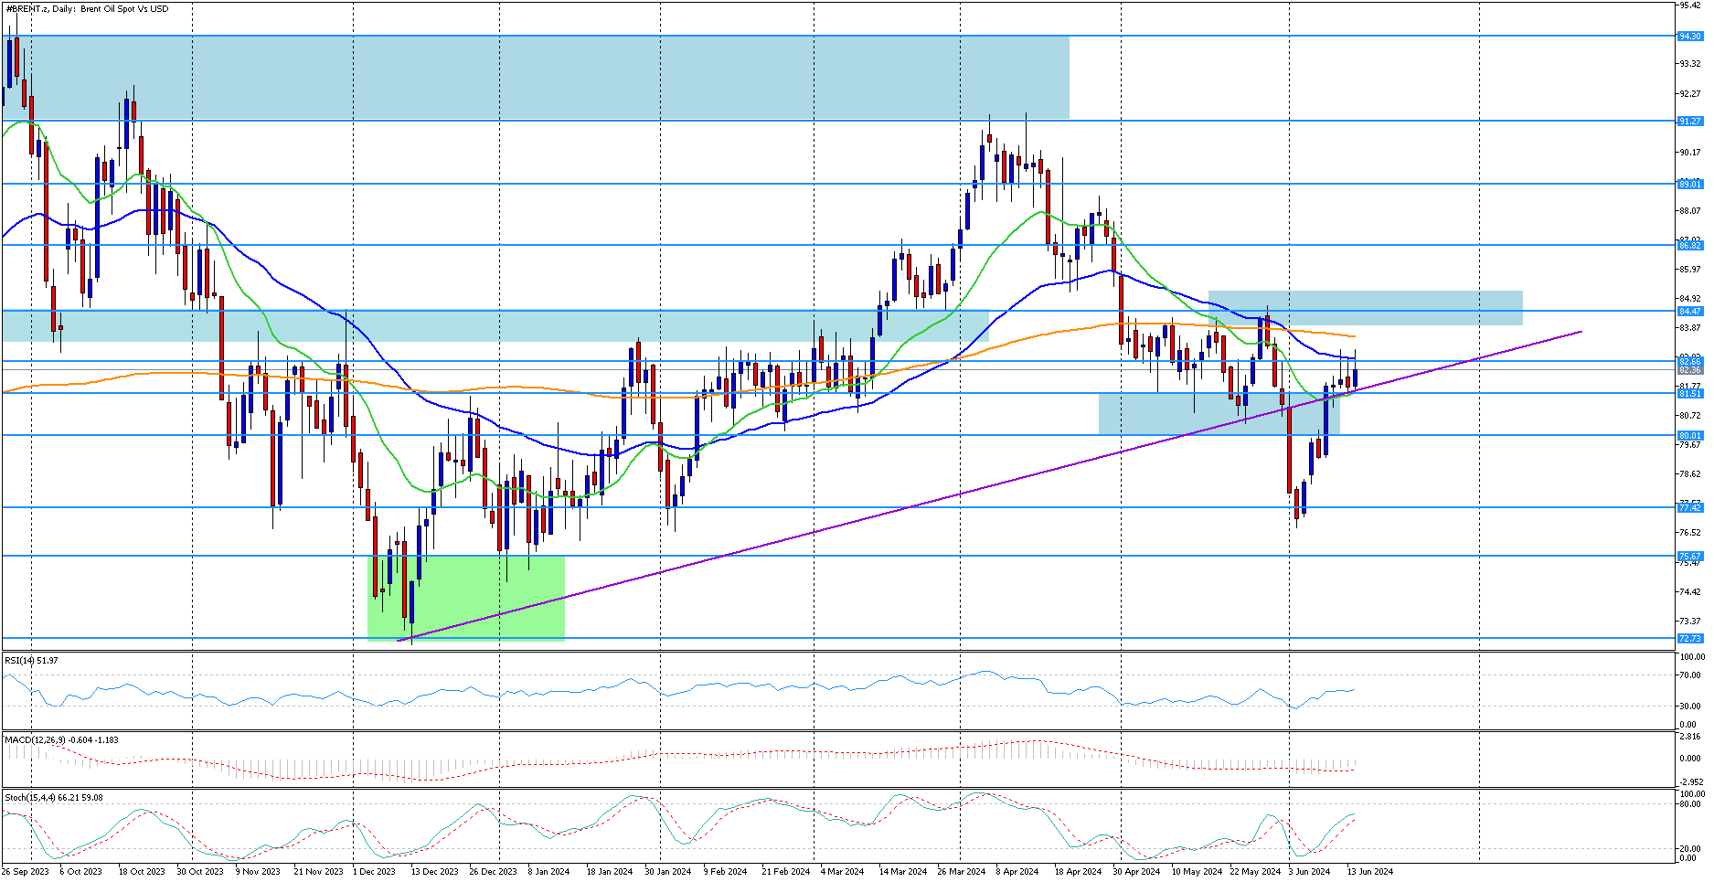Click the Stoch(15,4,4) indicator label

click(54, 797)
